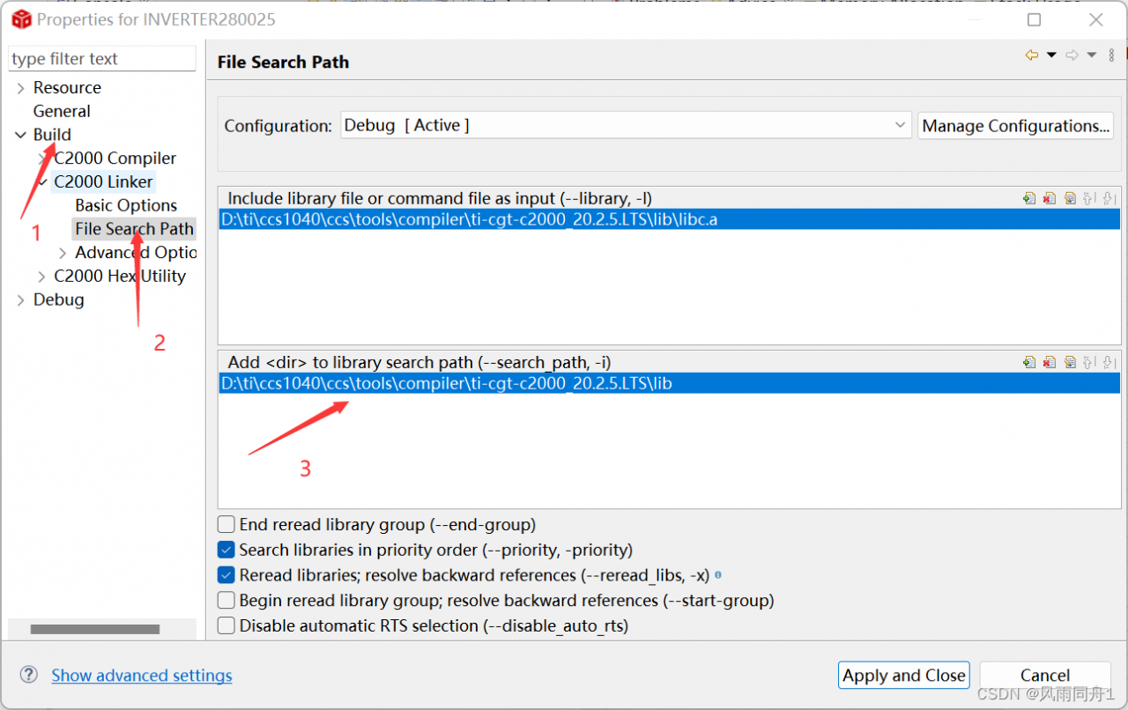Enable Disable automatic RTS selection option

click(226, 626)
